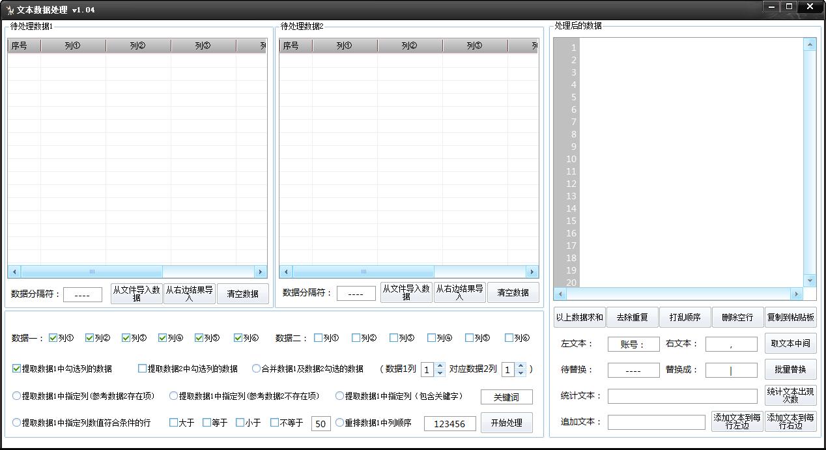Click the 添加文本到每行左边 button

tap(737, 421)
